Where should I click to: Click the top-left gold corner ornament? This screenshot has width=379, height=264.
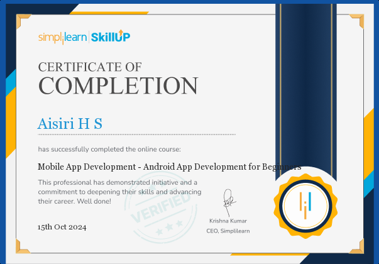(x=23, y=21)
